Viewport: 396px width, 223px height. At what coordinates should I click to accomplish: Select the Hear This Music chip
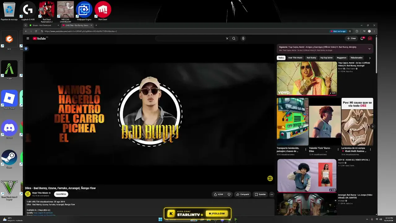[295, 58]
